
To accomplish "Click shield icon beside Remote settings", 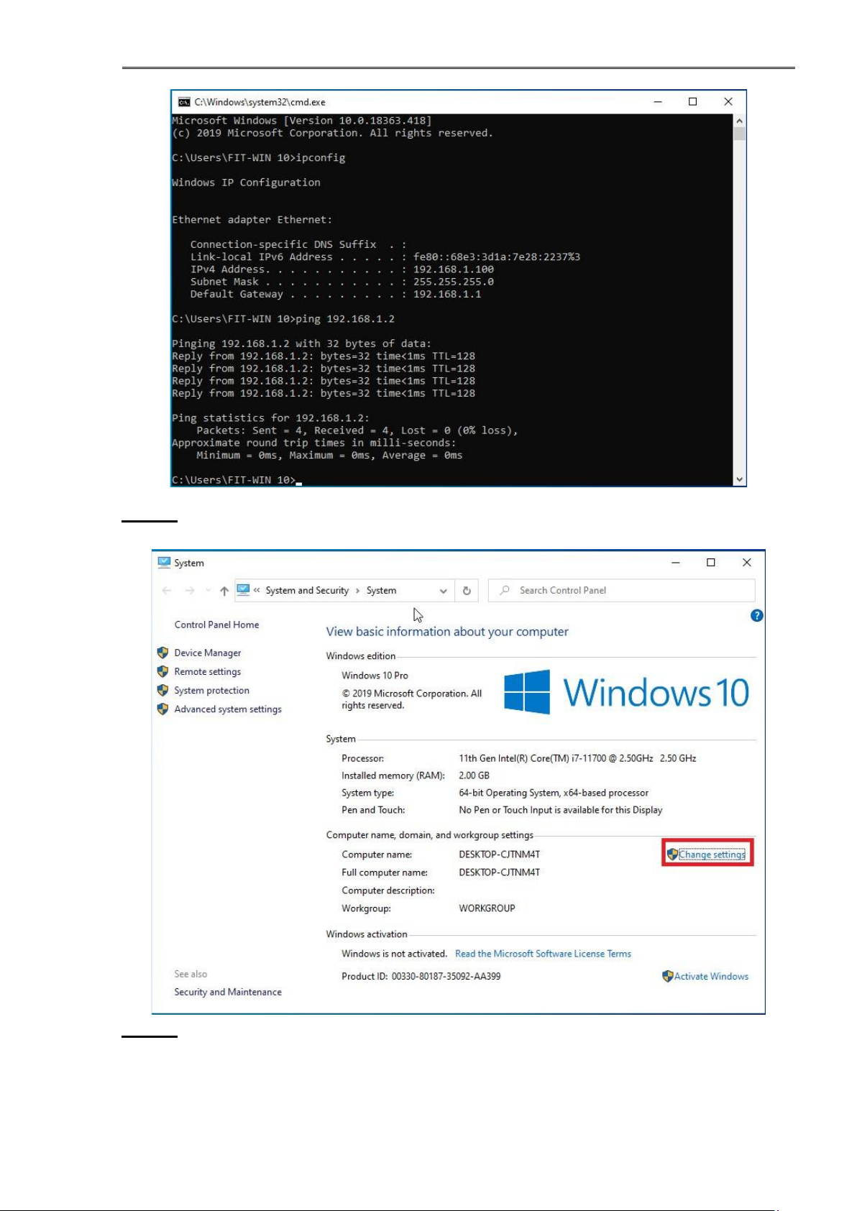I will [163, 671].
